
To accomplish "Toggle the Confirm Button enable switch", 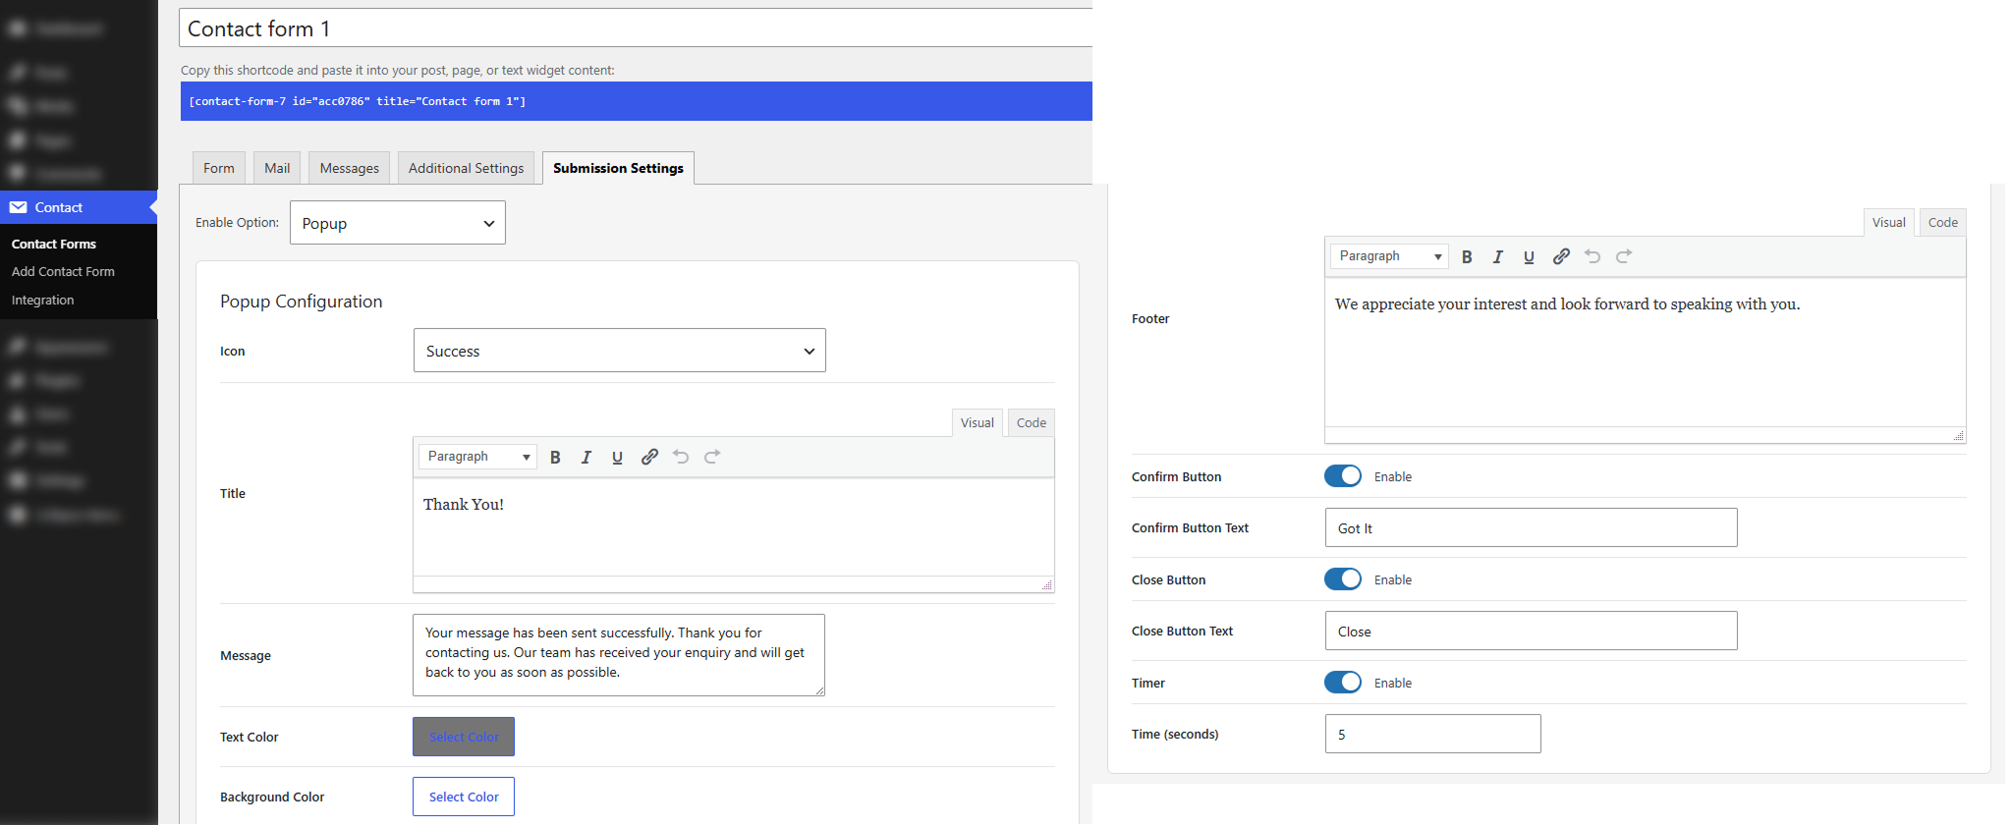I will (1343, 476).
